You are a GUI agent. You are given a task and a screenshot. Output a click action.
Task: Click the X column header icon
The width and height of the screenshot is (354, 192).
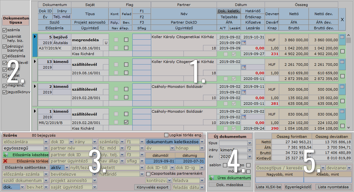(342, 20)
